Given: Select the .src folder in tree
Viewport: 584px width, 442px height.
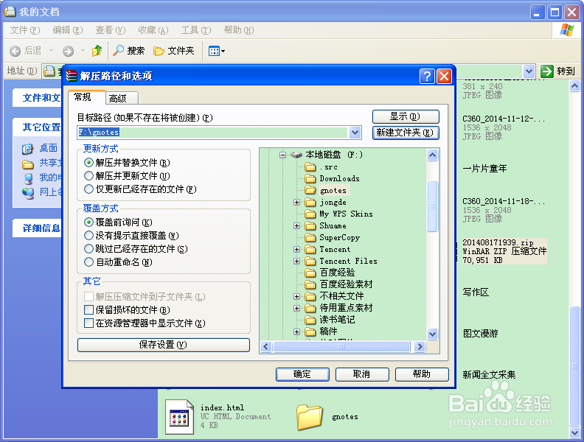Looking at the screenshot, I should coord(321,167).
